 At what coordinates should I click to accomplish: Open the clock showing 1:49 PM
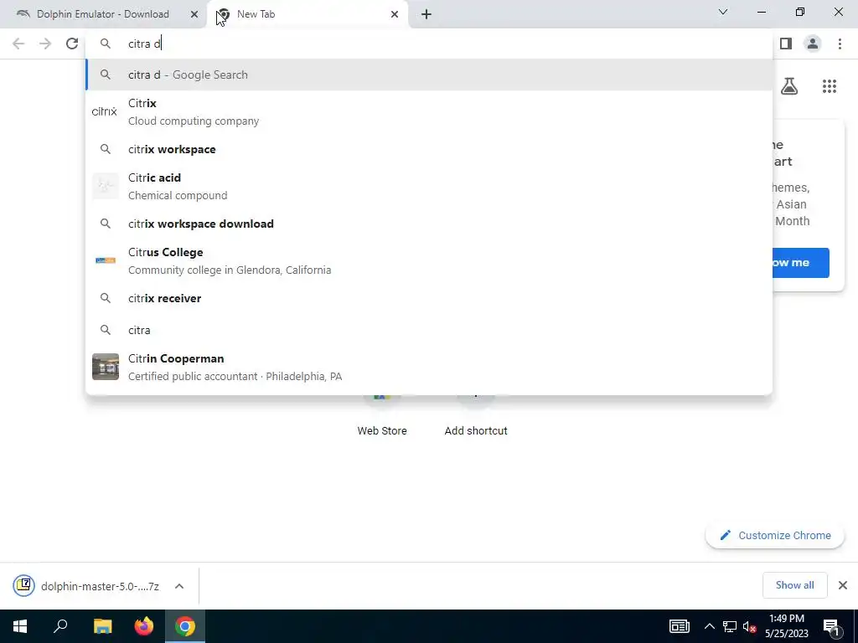coord(786,626)
